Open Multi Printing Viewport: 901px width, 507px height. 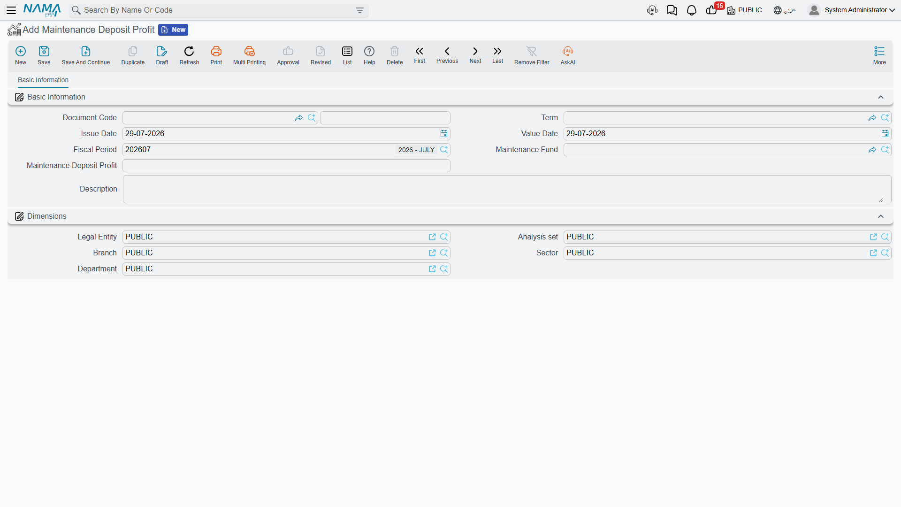pos(249,55)
